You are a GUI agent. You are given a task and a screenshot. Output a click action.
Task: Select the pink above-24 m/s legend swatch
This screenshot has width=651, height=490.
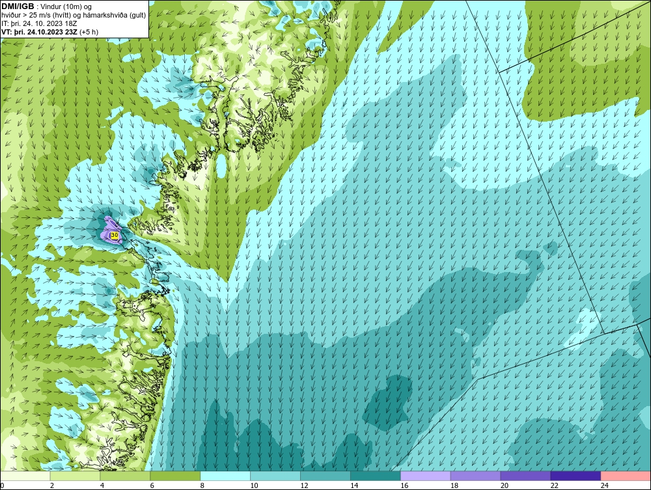625,476
